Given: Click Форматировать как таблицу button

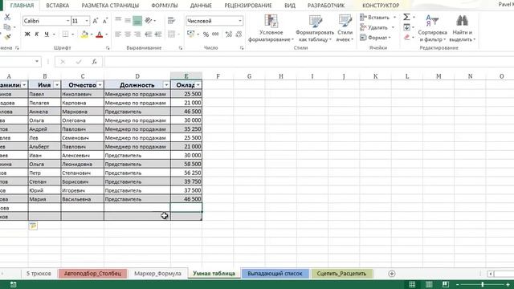Looking at the screenshot, I should tap(315, 28).
